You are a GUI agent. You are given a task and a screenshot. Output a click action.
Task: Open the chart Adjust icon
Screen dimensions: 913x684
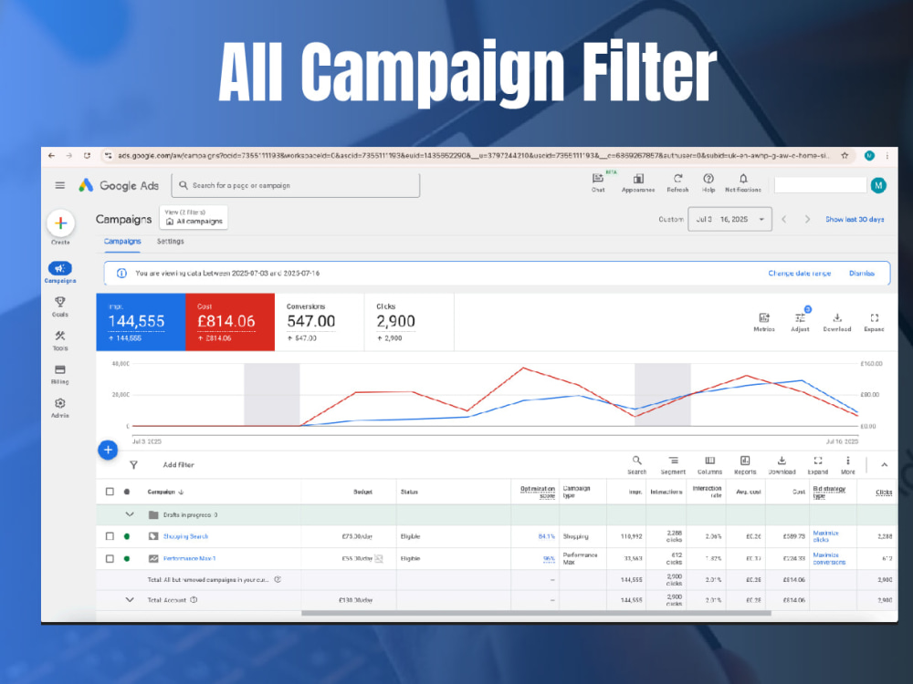click(x=800, y=320)
